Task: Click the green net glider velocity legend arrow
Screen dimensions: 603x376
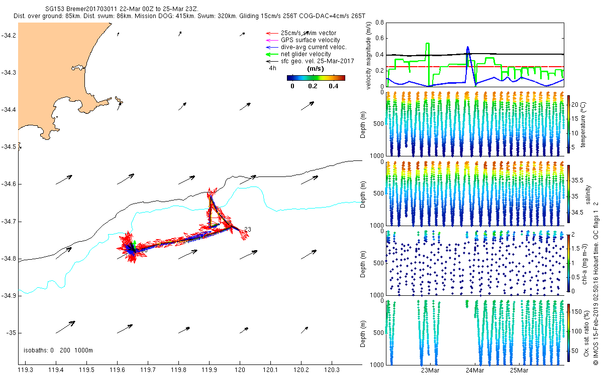Action: tap(271, 54)
